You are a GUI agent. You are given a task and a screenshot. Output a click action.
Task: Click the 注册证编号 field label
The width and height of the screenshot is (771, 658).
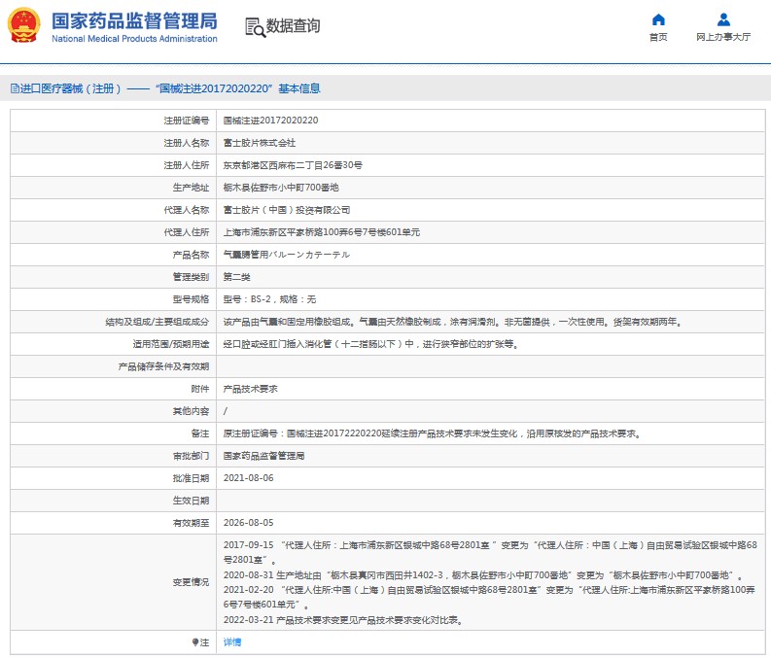coord(187,121)
